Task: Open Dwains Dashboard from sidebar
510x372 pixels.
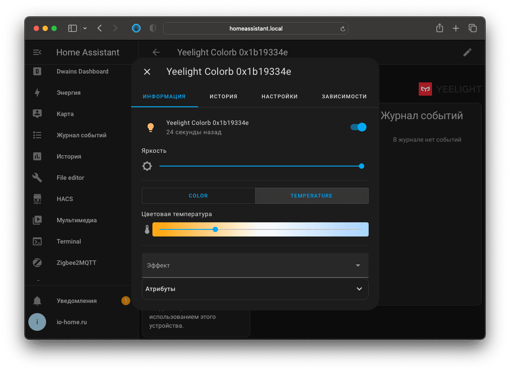Action: coord(82,72)
